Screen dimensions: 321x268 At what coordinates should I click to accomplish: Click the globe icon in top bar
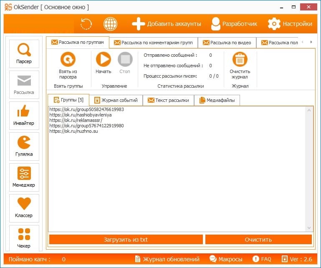point(110,24)
